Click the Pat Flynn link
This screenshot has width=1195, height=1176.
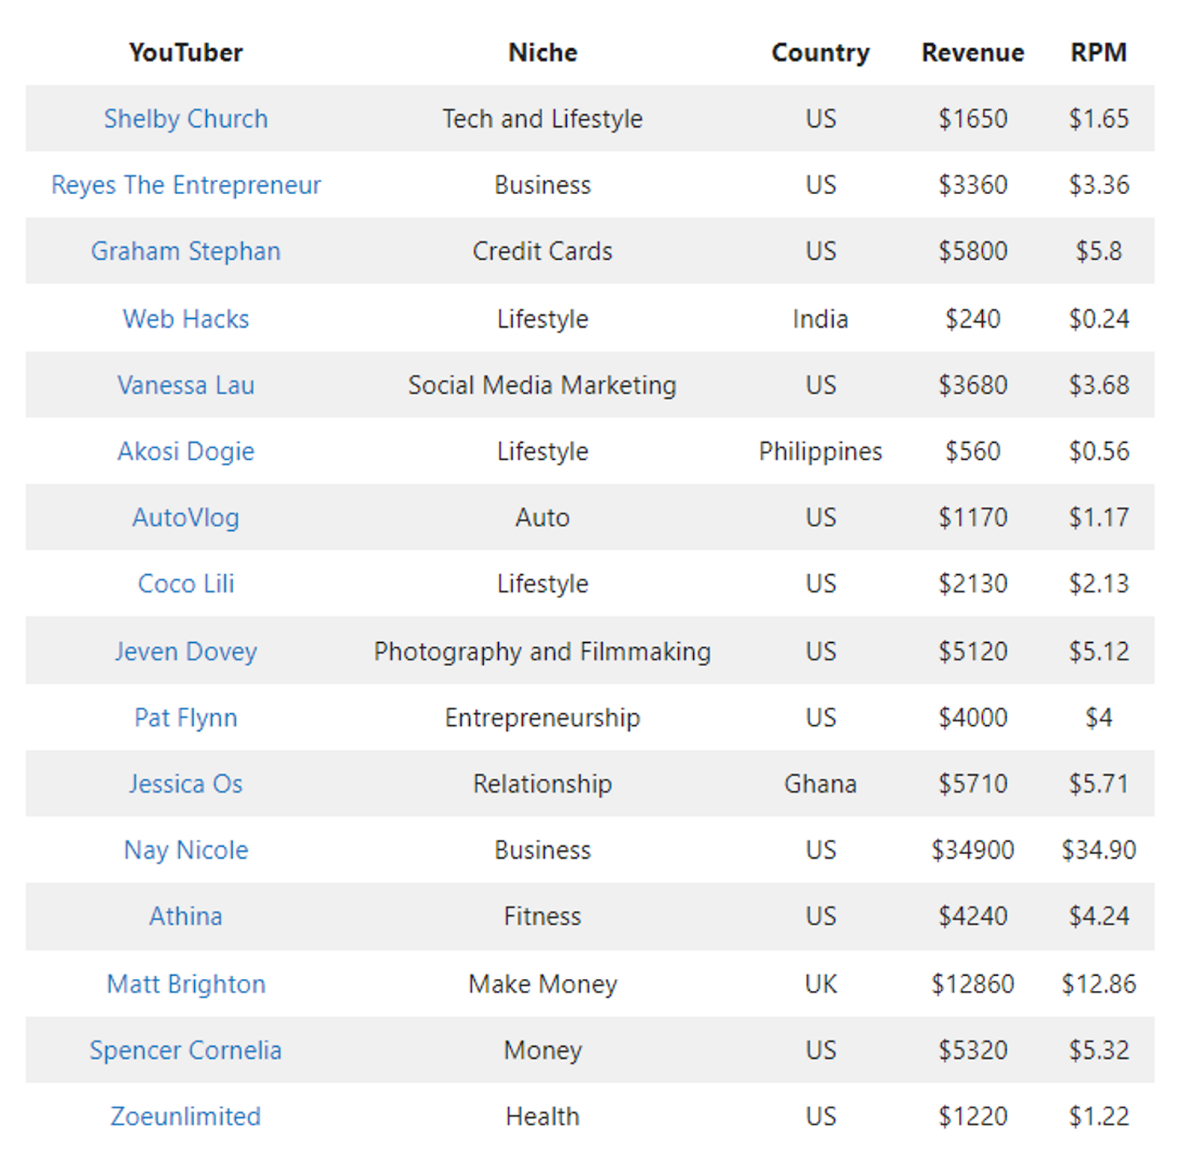185,718
